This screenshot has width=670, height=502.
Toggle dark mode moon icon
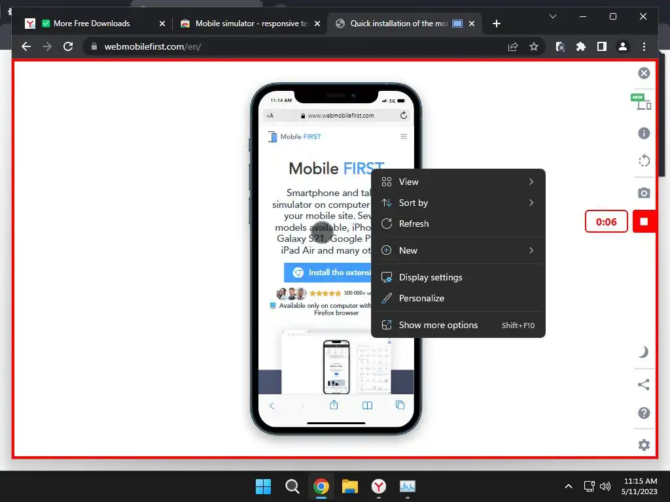644,352
